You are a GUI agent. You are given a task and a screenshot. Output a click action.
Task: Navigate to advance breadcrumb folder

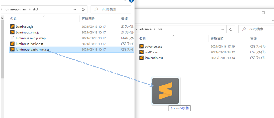click(145, 29)
